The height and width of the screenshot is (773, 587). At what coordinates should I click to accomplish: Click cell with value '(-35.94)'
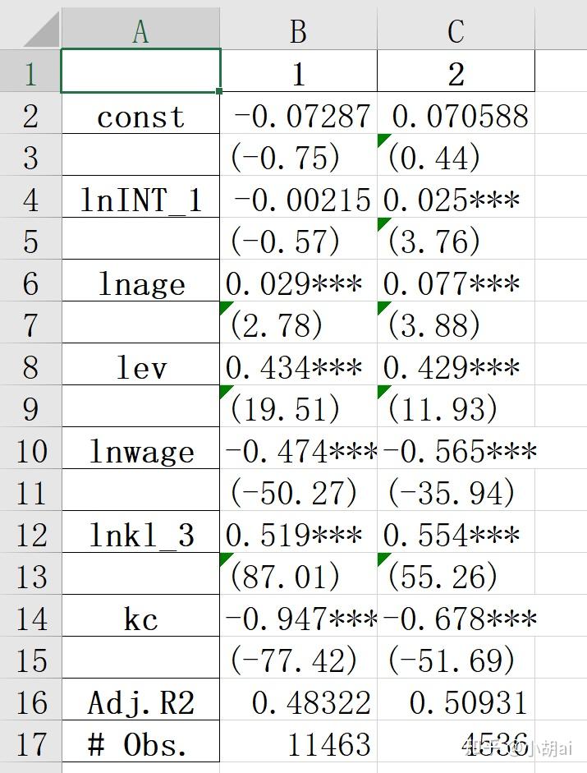(x=456, y=490)
